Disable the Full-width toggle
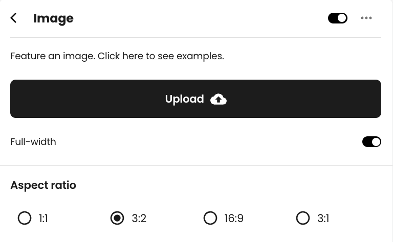Screen dimensions: 393x242 point(372,142)
